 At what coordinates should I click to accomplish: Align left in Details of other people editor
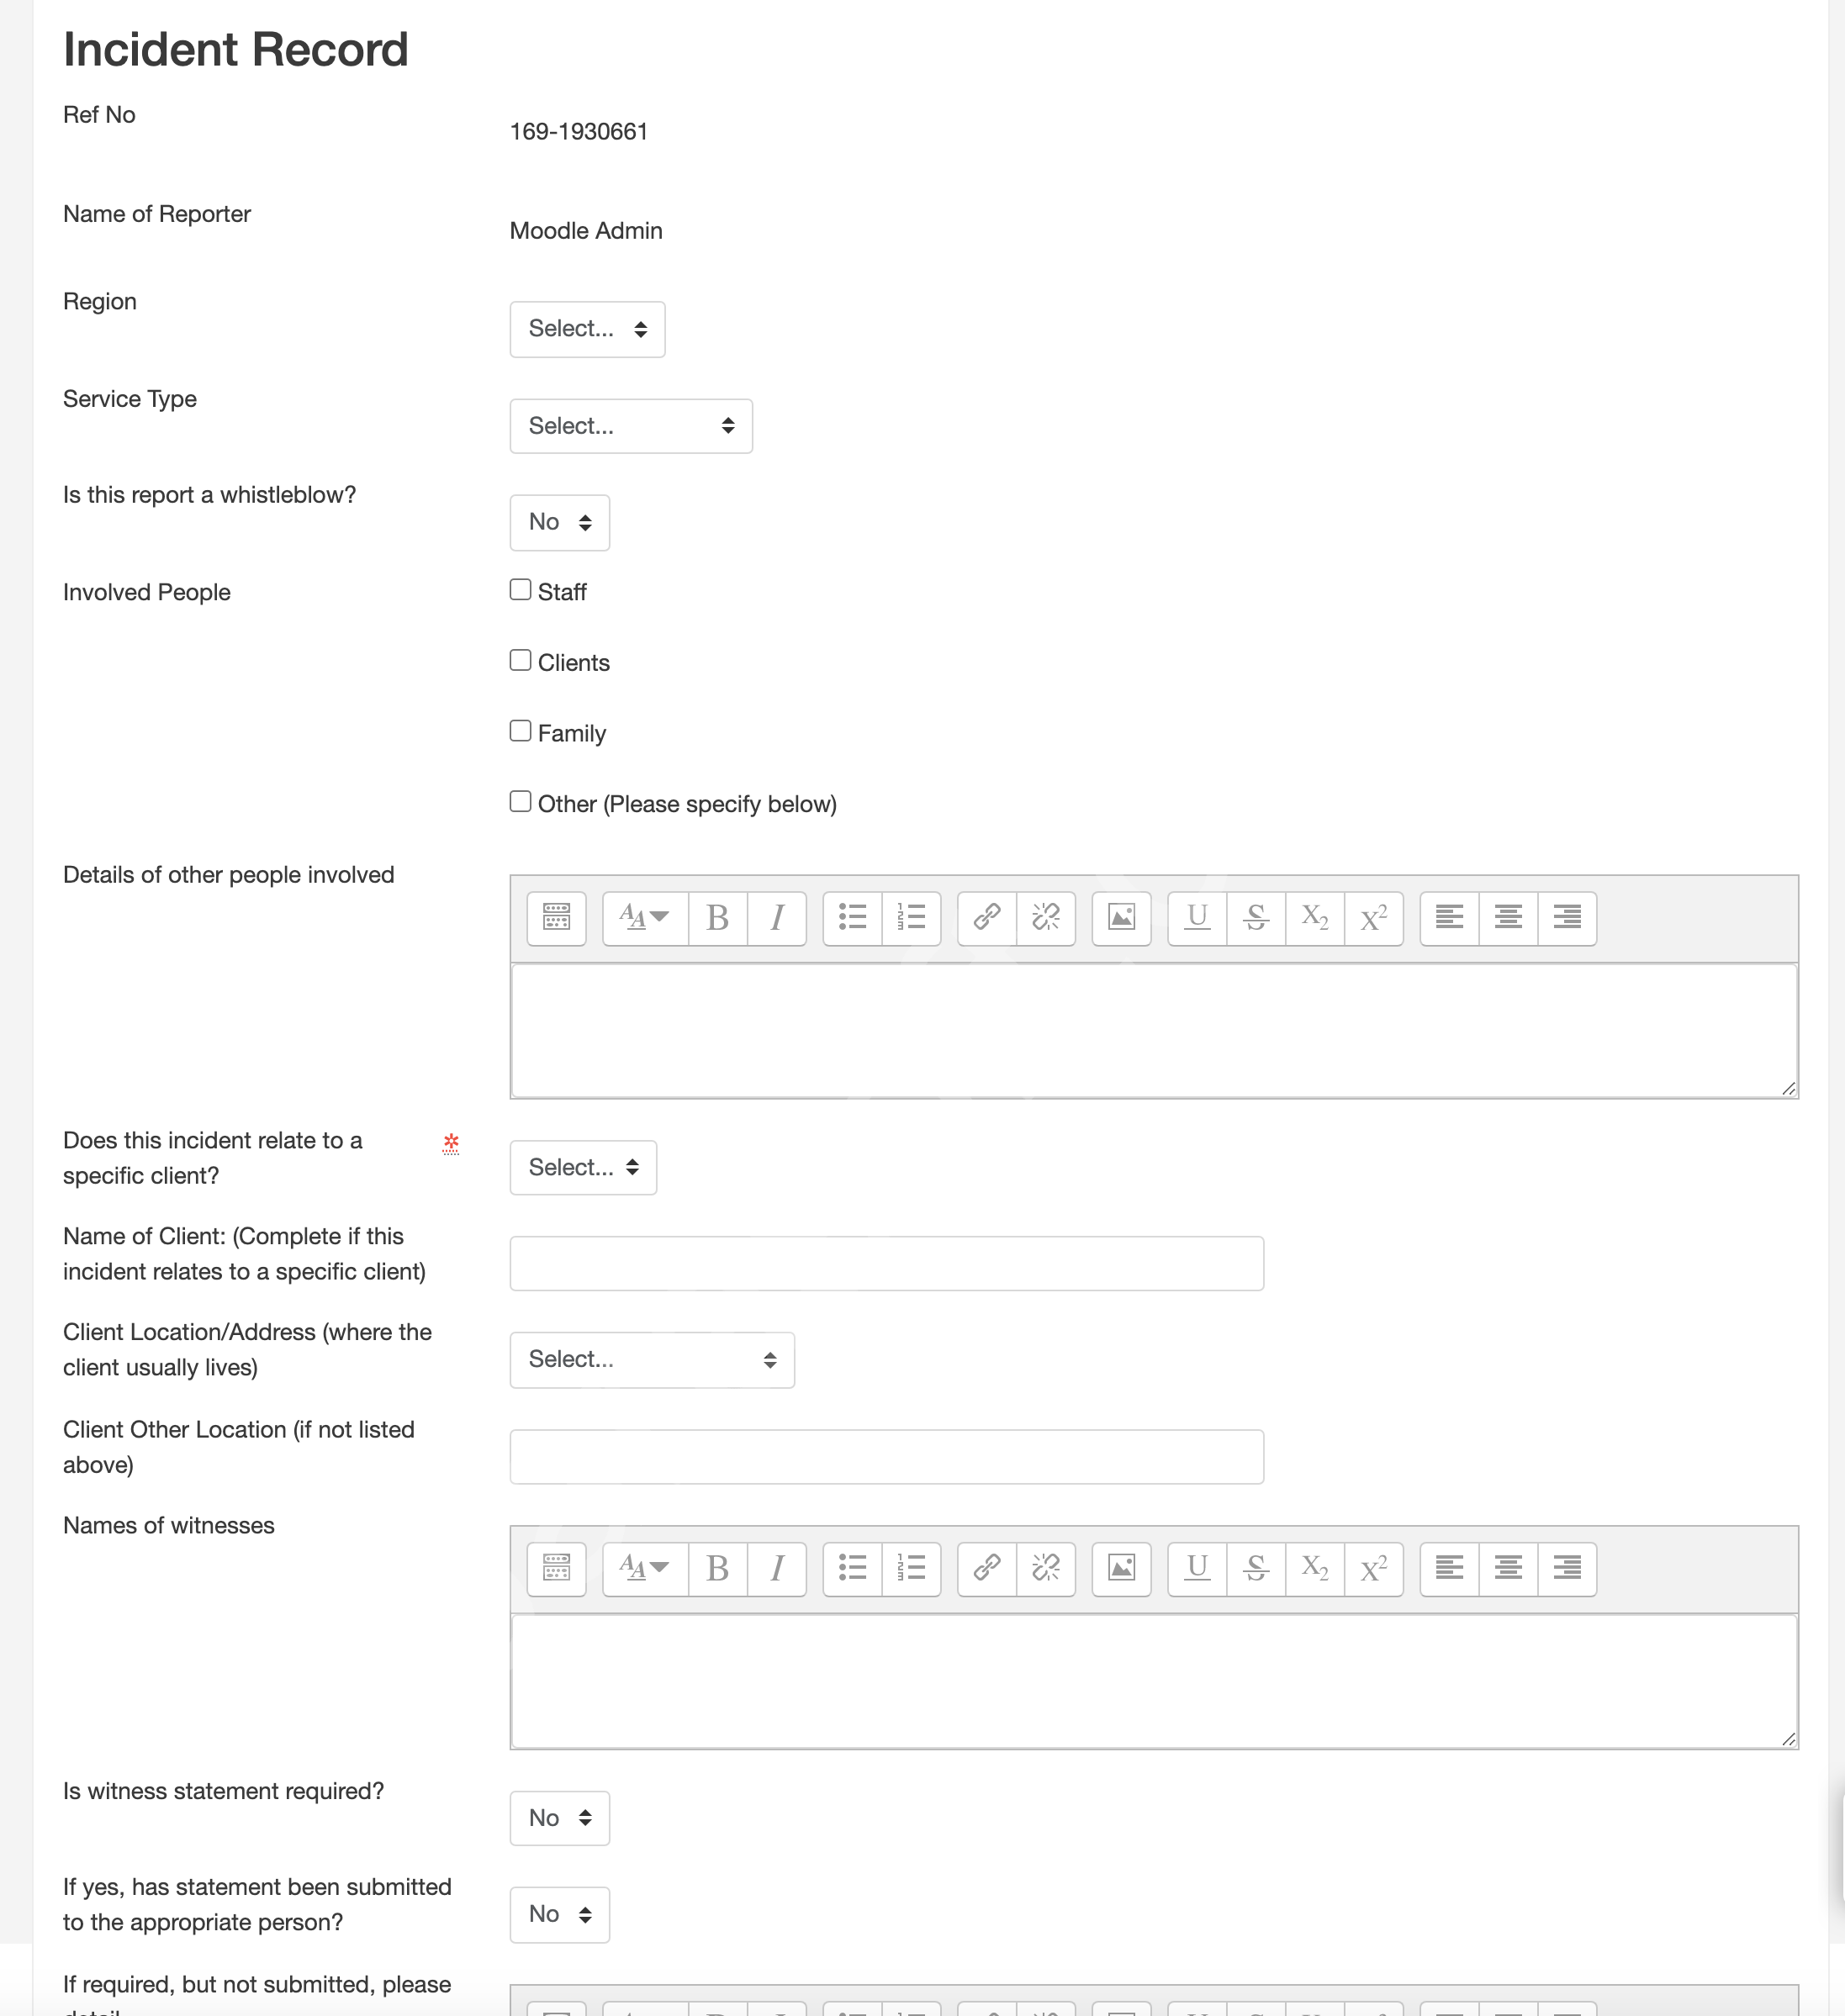click(x=1449, y=918)
